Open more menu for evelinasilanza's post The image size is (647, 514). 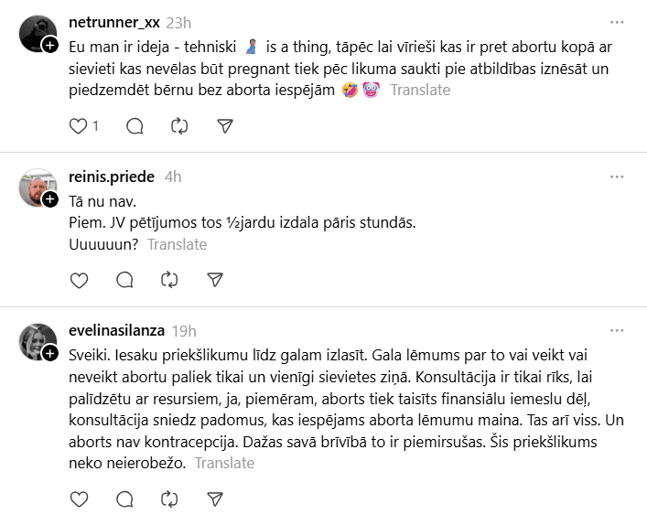[x=617, y=329]
